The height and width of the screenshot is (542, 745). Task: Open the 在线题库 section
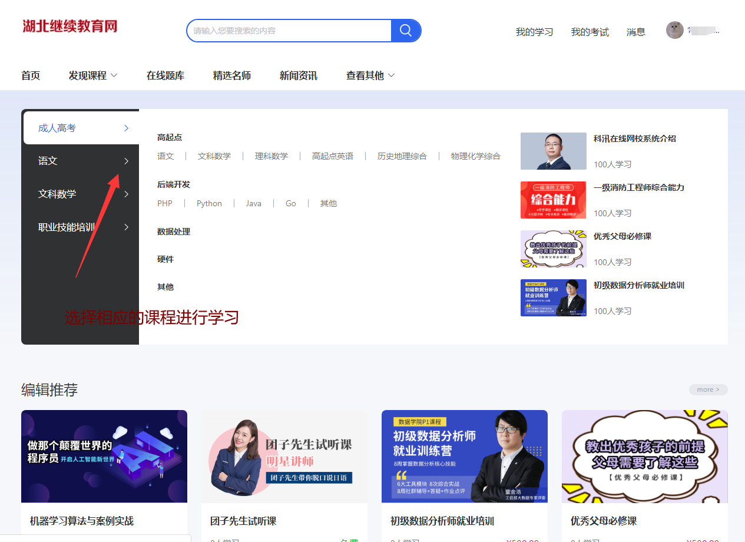click(x=165, y=75)
